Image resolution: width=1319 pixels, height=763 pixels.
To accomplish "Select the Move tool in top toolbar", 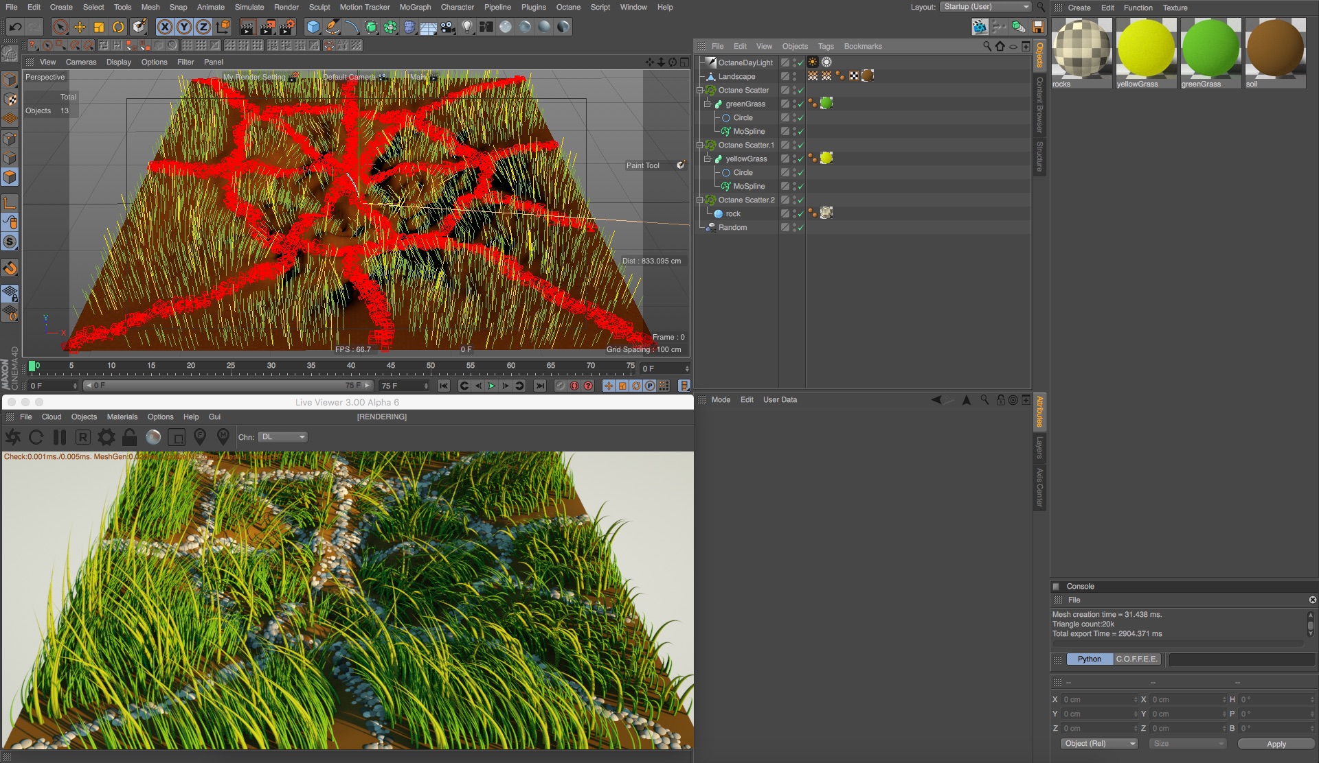I will coord(80,27).
